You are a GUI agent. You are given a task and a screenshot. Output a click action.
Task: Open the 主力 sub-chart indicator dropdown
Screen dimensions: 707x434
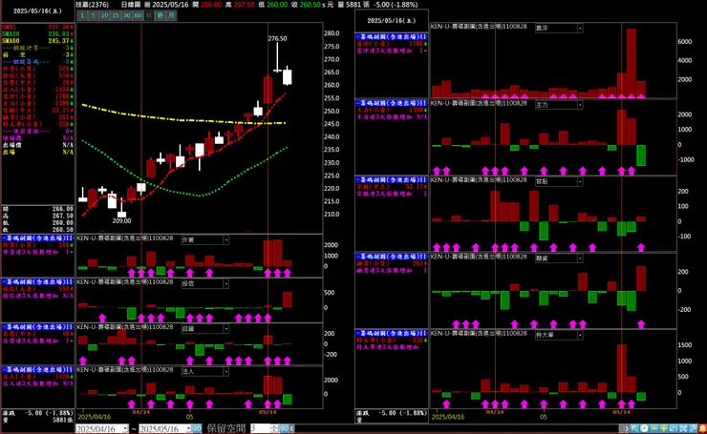click(x=580, y=105)
